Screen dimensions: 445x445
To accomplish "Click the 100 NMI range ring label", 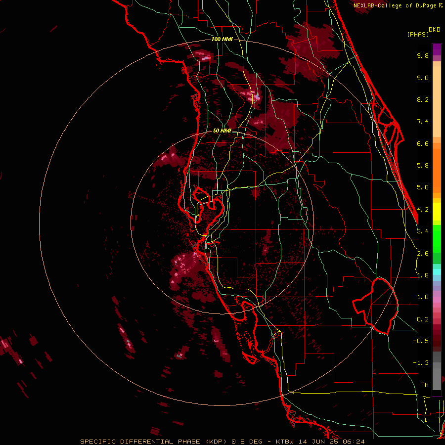I will 222,39.
